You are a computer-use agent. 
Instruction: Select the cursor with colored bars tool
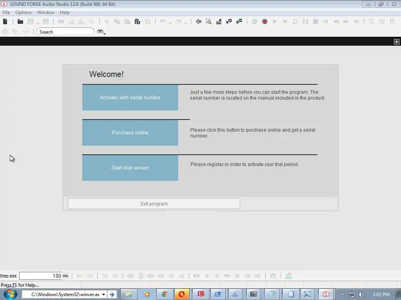point(239,21)
